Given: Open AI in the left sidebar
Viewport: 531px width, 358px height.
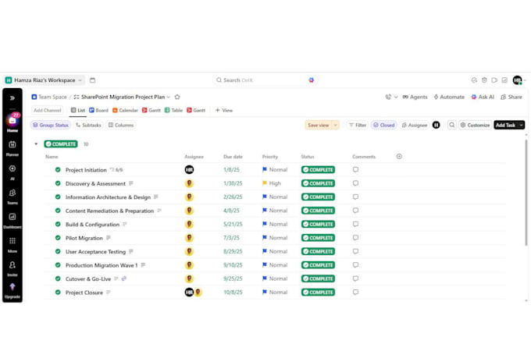Looking at the screenshot, I should pos(12,172).
